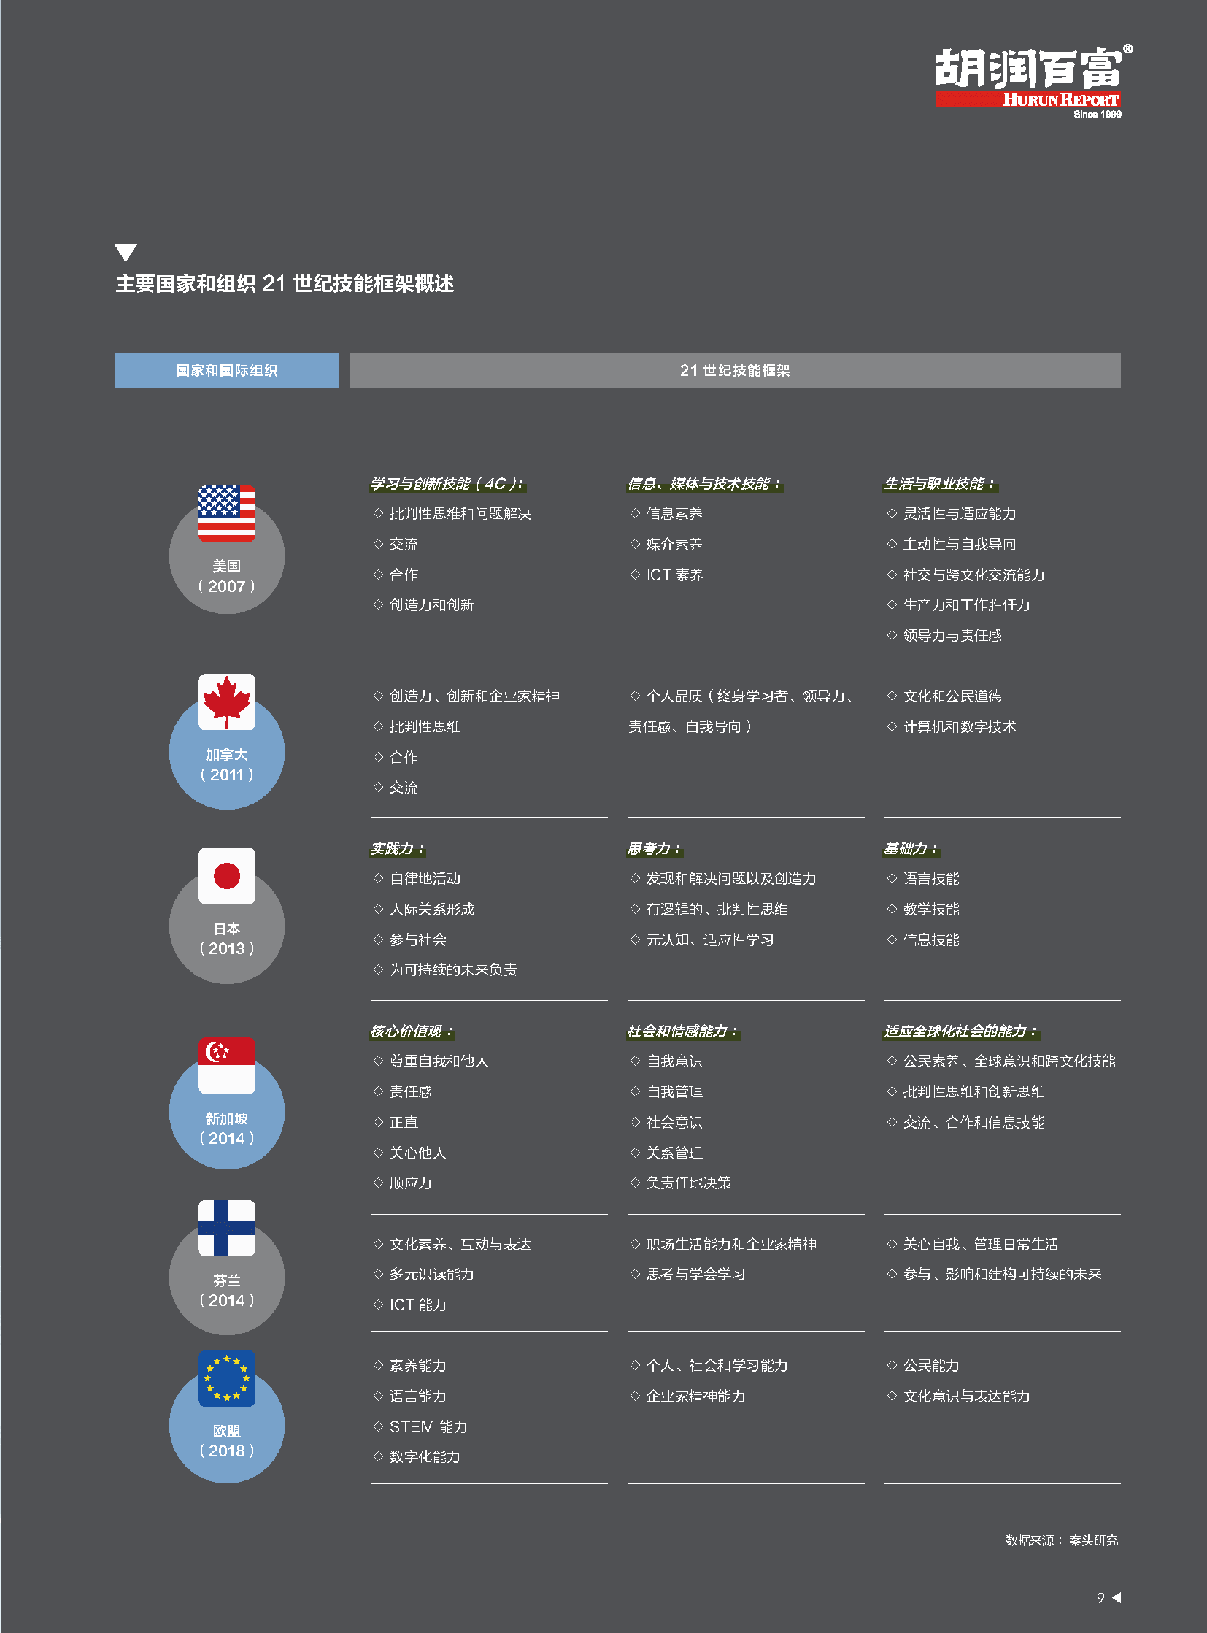Click the page 9 arrow marker
This screenshot has width=1207, height=1633.
[x=1116, y=1597]
